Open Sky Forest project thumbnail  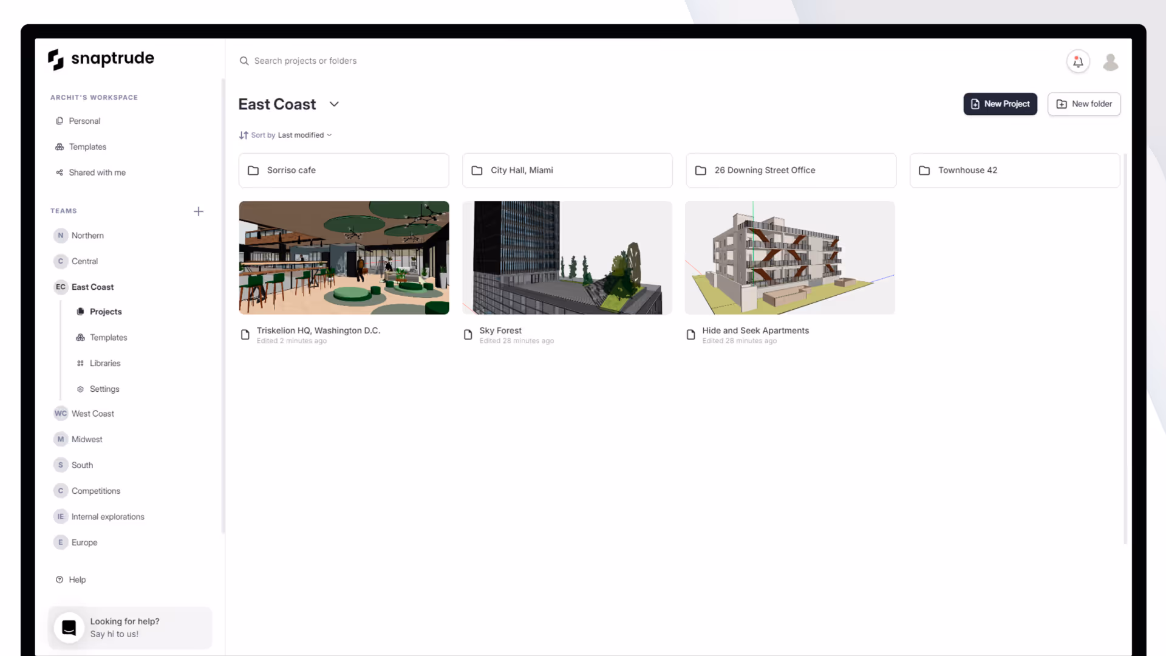click(x=567, y=258)
